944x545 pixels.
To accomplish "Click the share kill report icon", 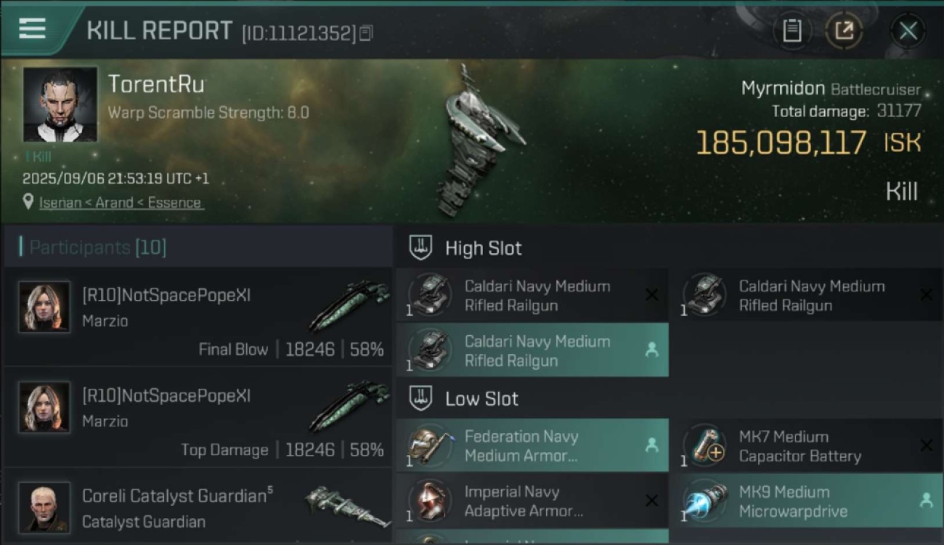I will [844, 31].
